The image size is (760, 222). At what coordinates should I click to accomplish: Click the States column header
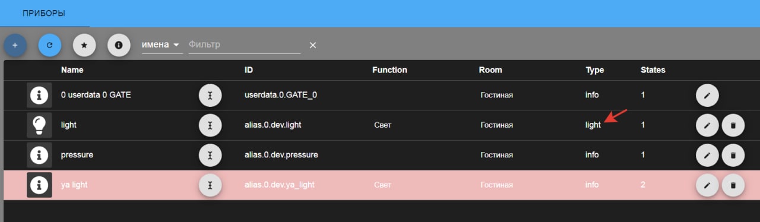(x=653, y=70)
